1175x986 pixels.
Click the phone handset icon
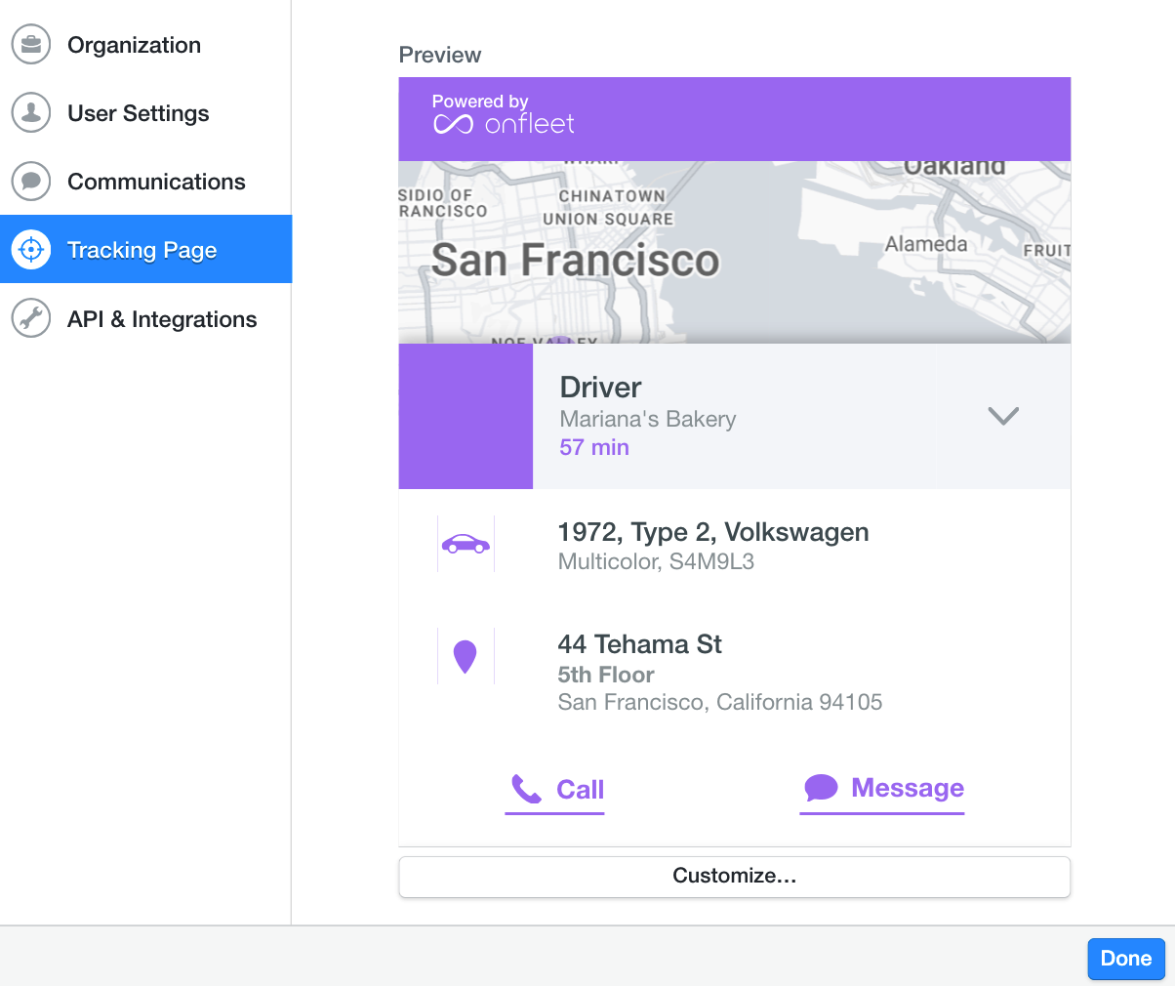pyautogui.click(x=526, y=789)
